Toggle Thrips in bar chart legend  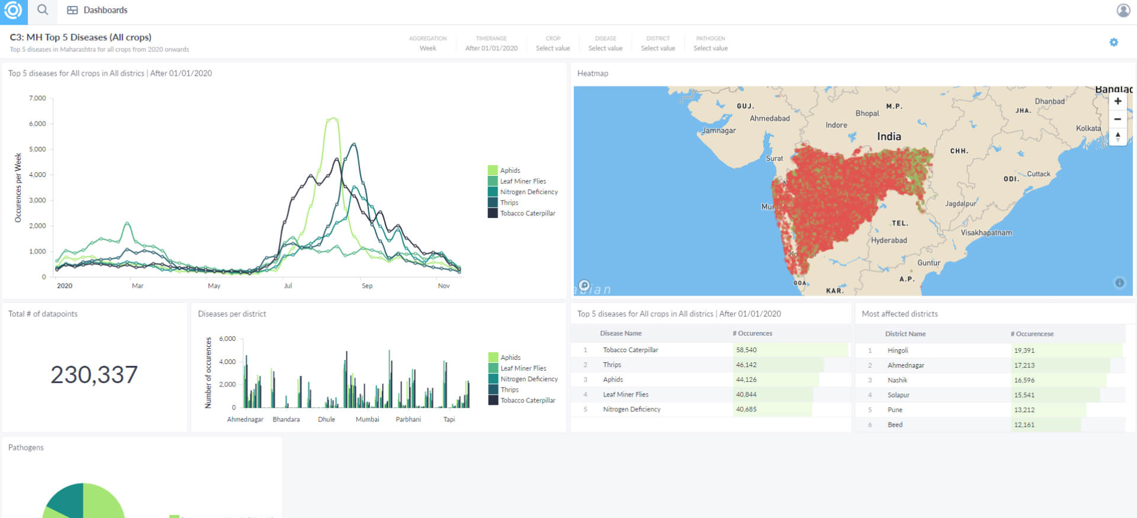[x=504, y=390]
